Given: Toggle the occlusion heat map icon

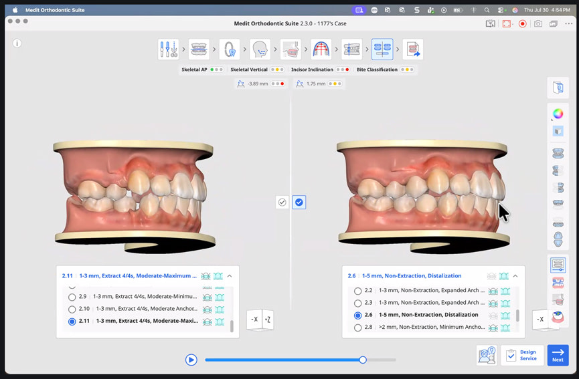Looking at the screenshot, I should 558,317.
